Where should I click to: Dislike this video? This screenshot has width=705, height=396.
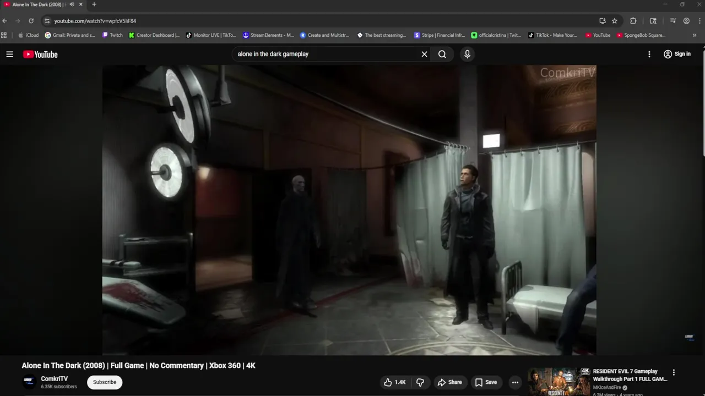pos(420,382)
